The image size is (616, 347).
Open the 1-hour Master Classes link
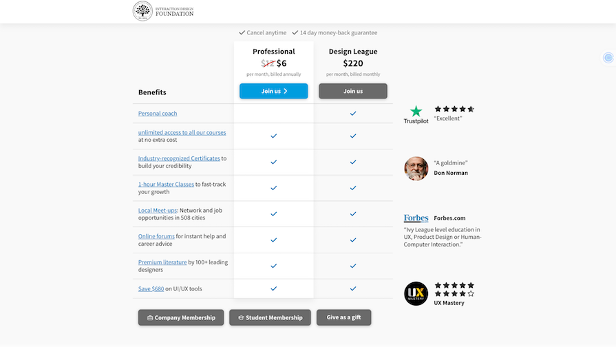tap(166, 184)
